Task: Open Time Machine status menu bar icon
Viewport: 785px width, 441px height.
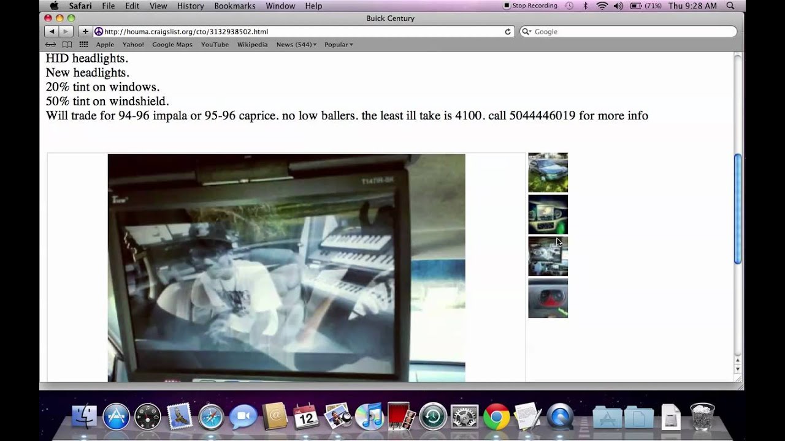Action: (x=569, y=6)
